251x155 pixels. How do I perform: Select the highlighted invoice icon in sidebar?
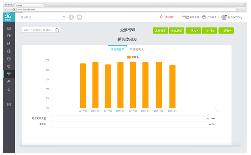click(9, 74)
